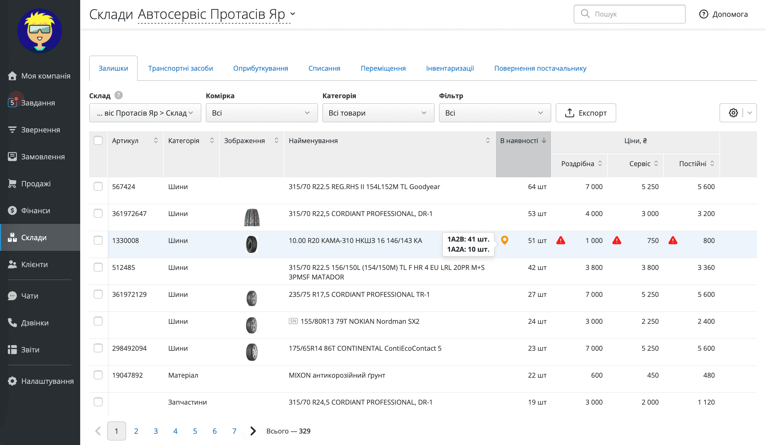This screenshot has width=766, height=445.
Task: Open Дзвінки phone icon
Action: [12, 322]
